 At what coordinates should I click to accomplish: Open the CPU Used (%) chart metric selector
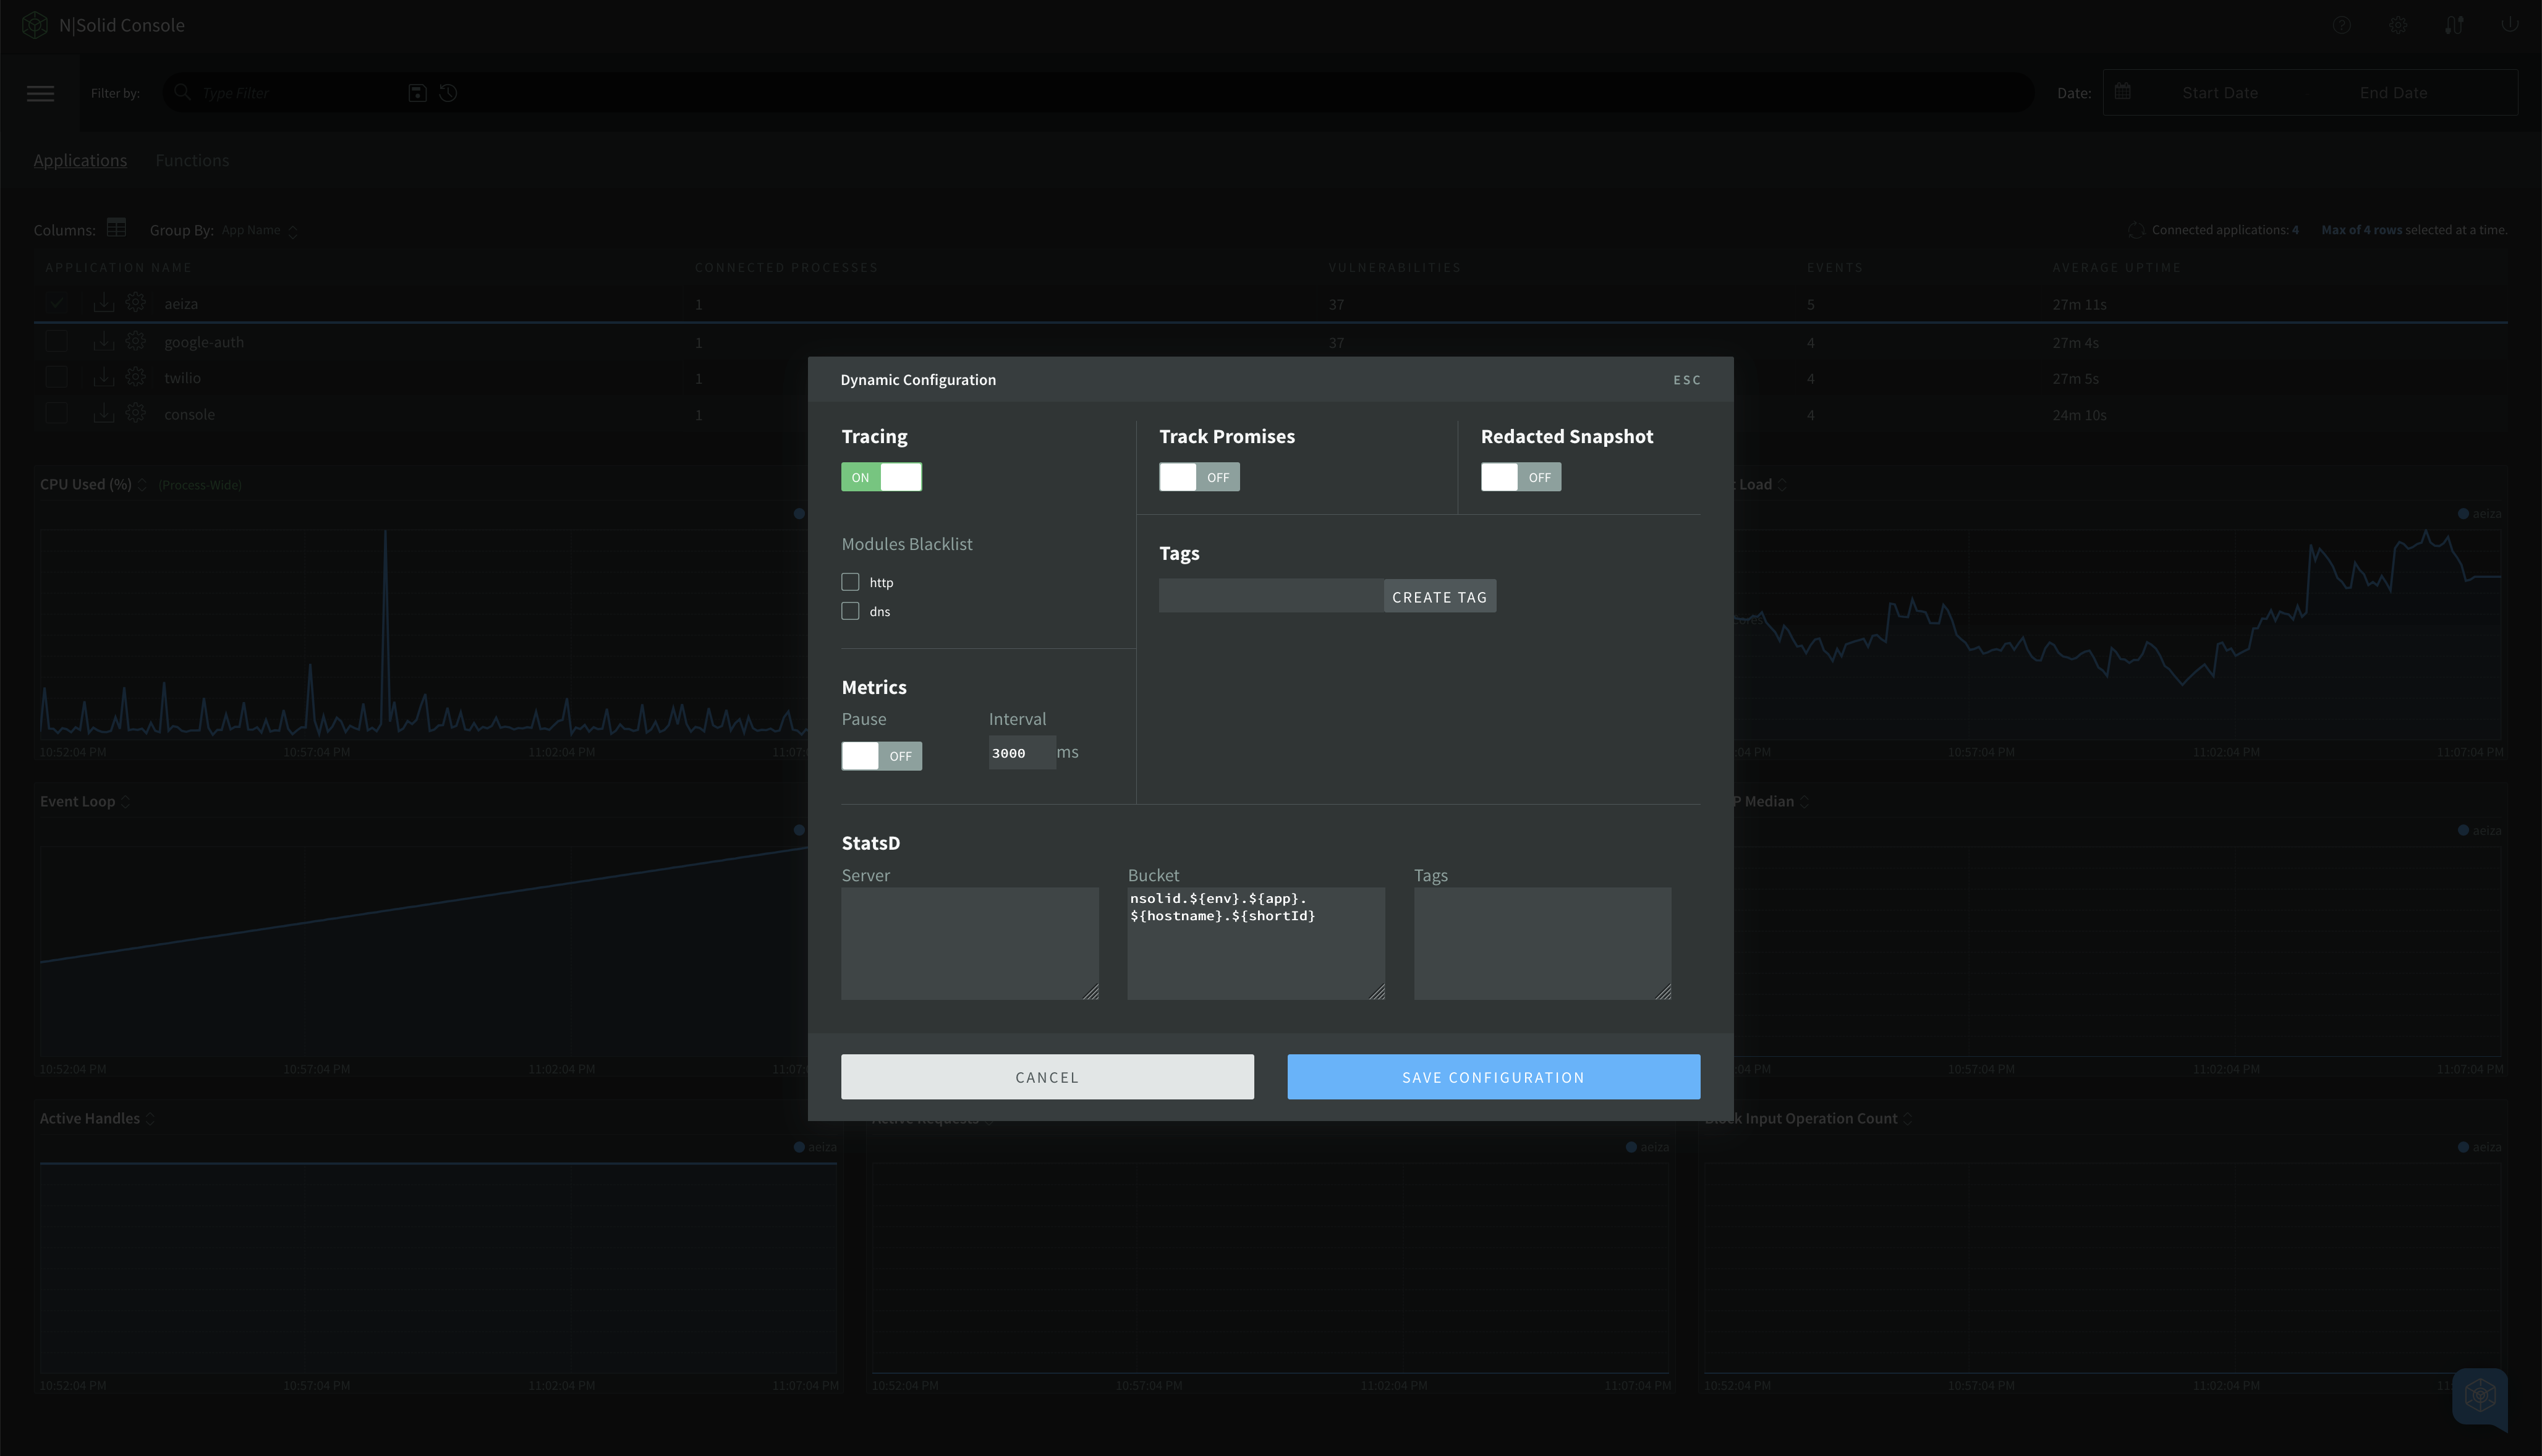click(x=142, y=485)
